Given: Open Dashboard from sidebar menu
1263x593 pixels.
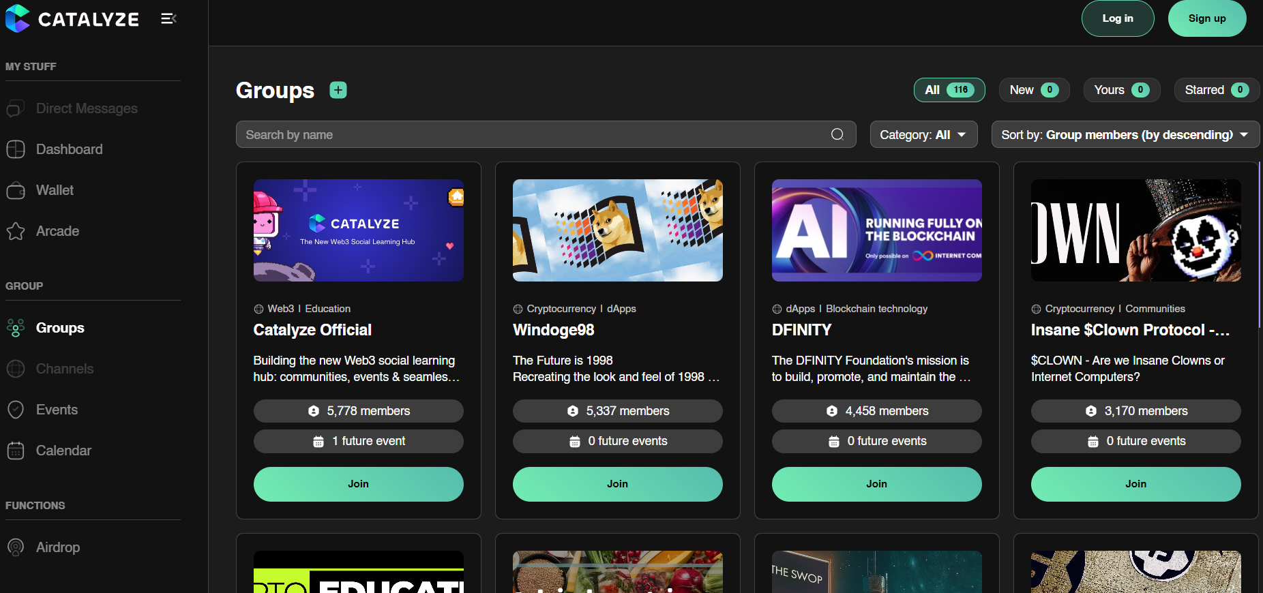Looking at the screenshot, I should click(70, 149).
